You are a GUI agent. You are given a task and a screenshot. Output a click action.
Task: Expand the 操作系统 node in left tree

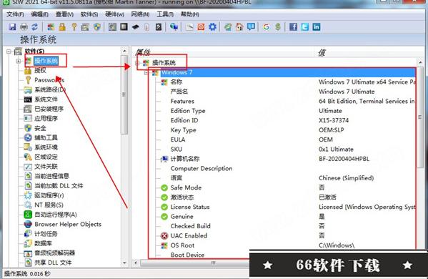[x=19, y=61]
